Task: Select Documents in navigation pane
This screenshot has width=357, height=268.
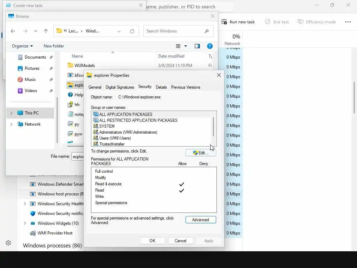Action: tap(35, 57)
